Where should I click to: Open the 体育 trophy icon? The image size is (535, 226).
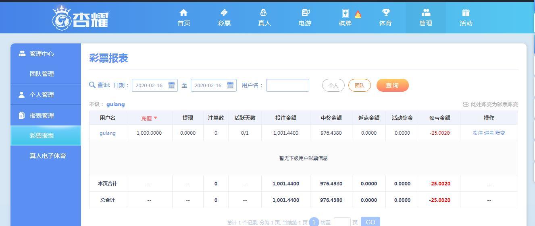click(385, 13)
